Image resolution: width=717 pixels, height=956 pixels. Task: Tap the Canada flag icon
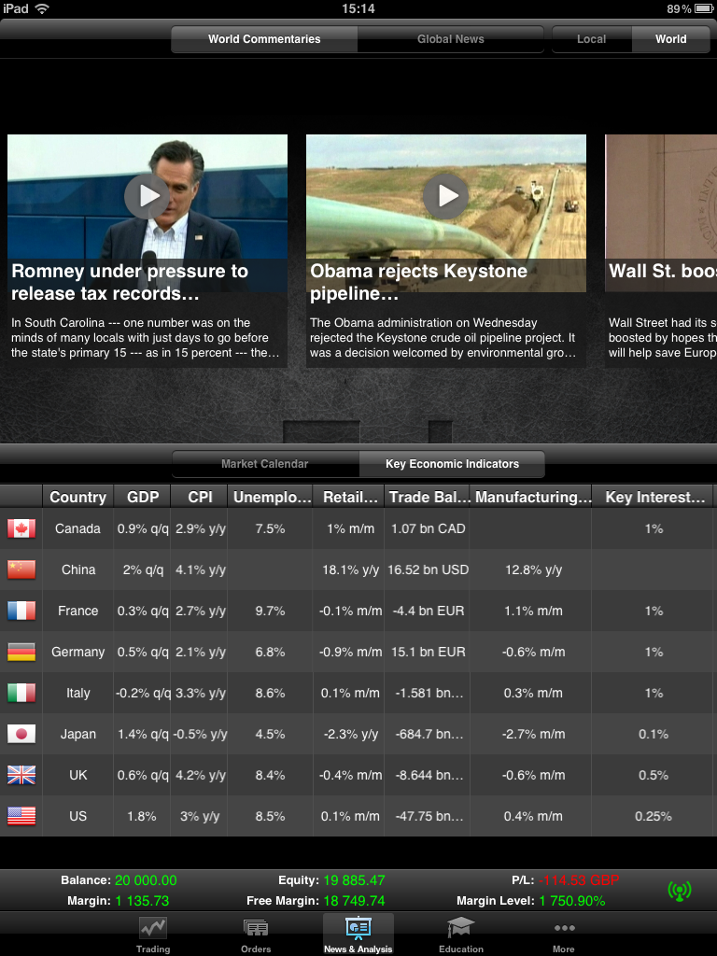pyautogui.click(x=21, y=528)
